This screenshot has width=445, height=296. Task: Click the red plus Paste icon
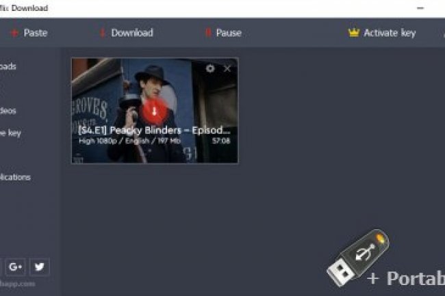(14, 33)
